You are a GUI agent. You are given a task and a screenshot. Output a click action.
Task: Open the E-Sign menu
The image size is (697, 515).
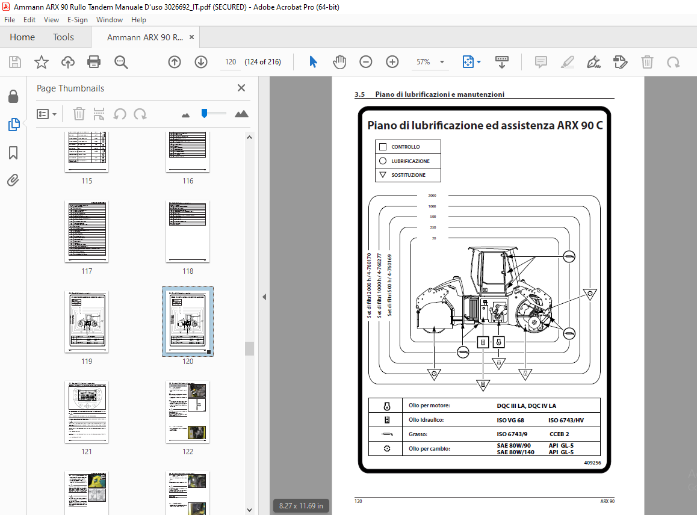click(78, 19)
